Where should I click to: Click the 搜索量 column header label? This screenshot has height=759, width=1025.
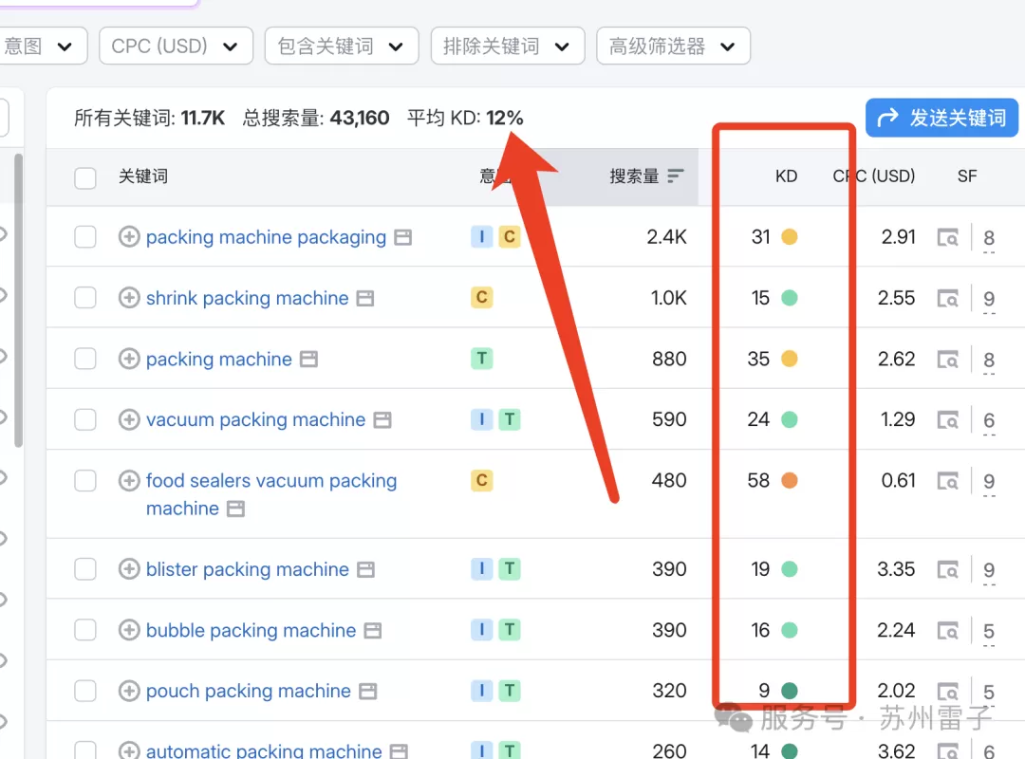(x=634, y=176)
